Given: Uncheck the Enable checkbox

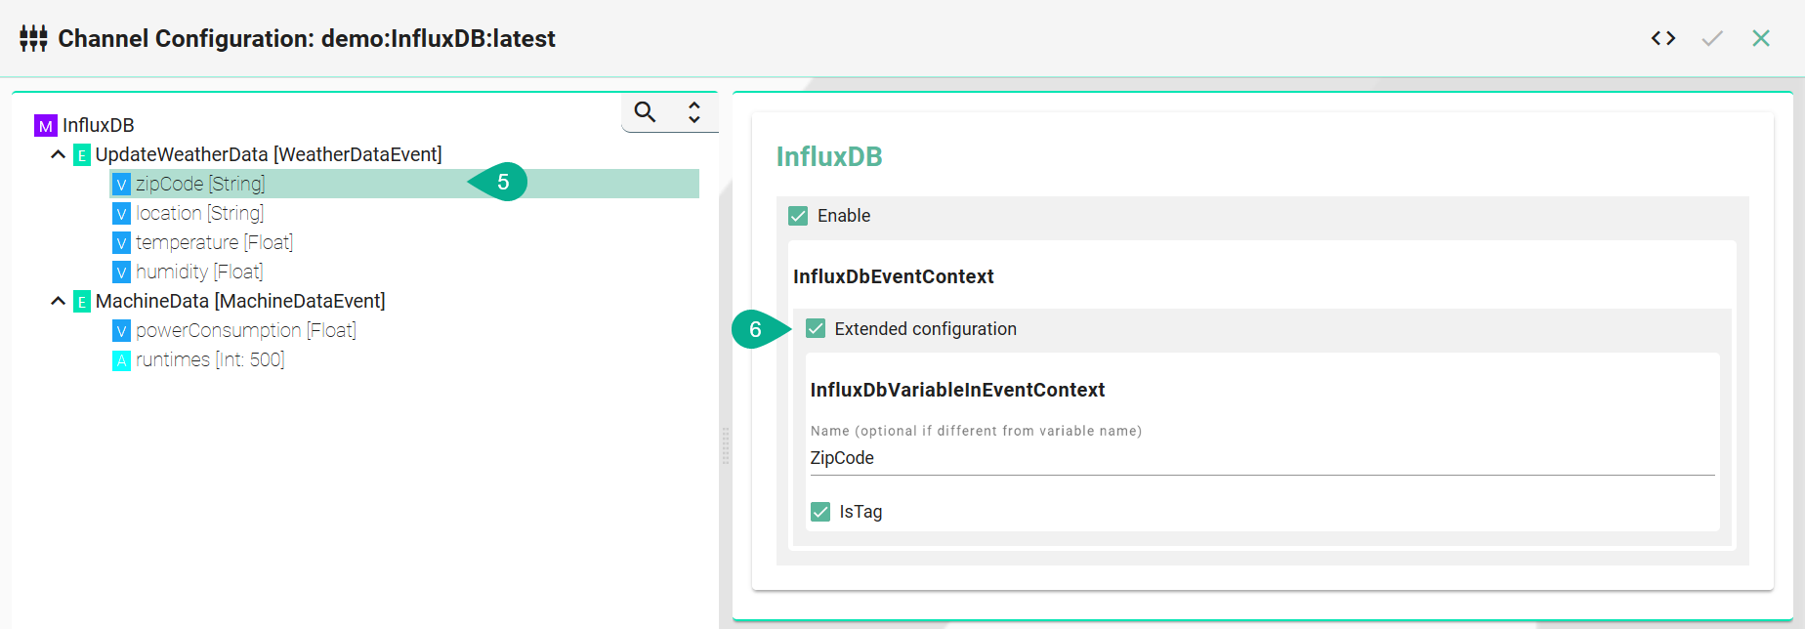Looking at the screenshot, I should 798,216.
